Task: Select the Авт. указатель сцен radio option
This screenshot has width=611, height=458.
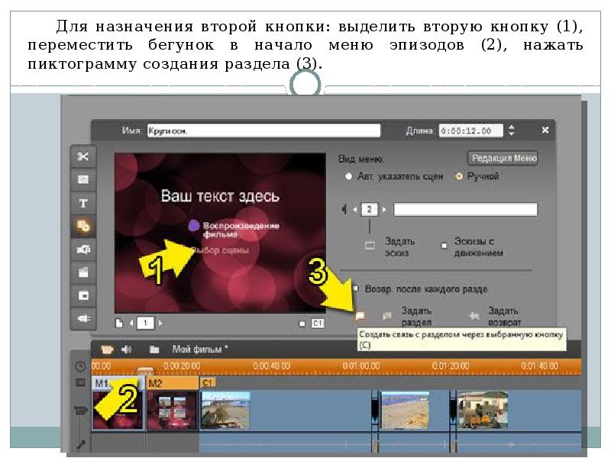Action: pos(349,176)
